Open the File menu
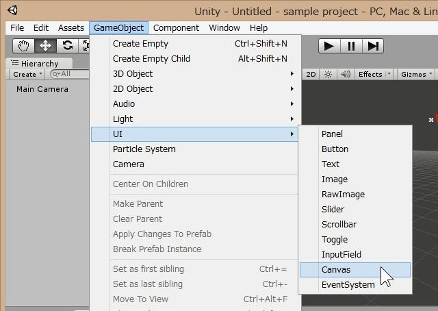Viewport: 438px width, 311px height. pos(17,28)
